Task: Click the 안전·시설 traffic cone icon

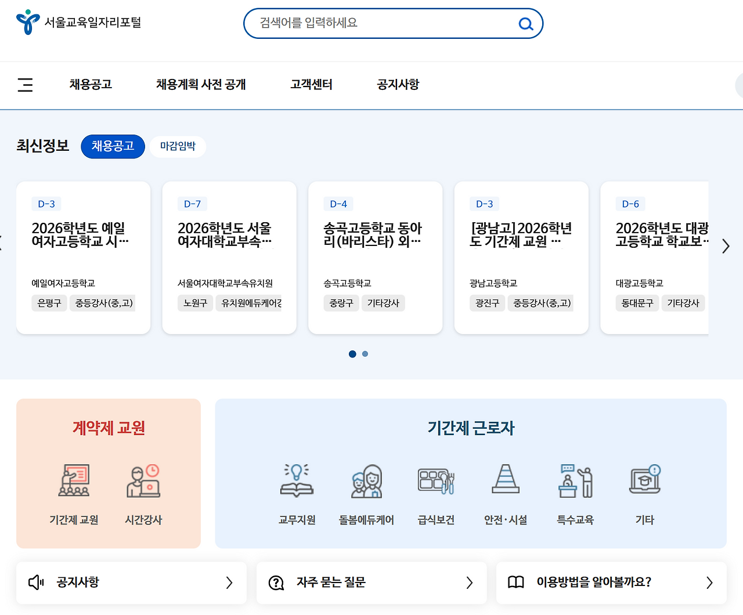Action: [x=506, y=479]
